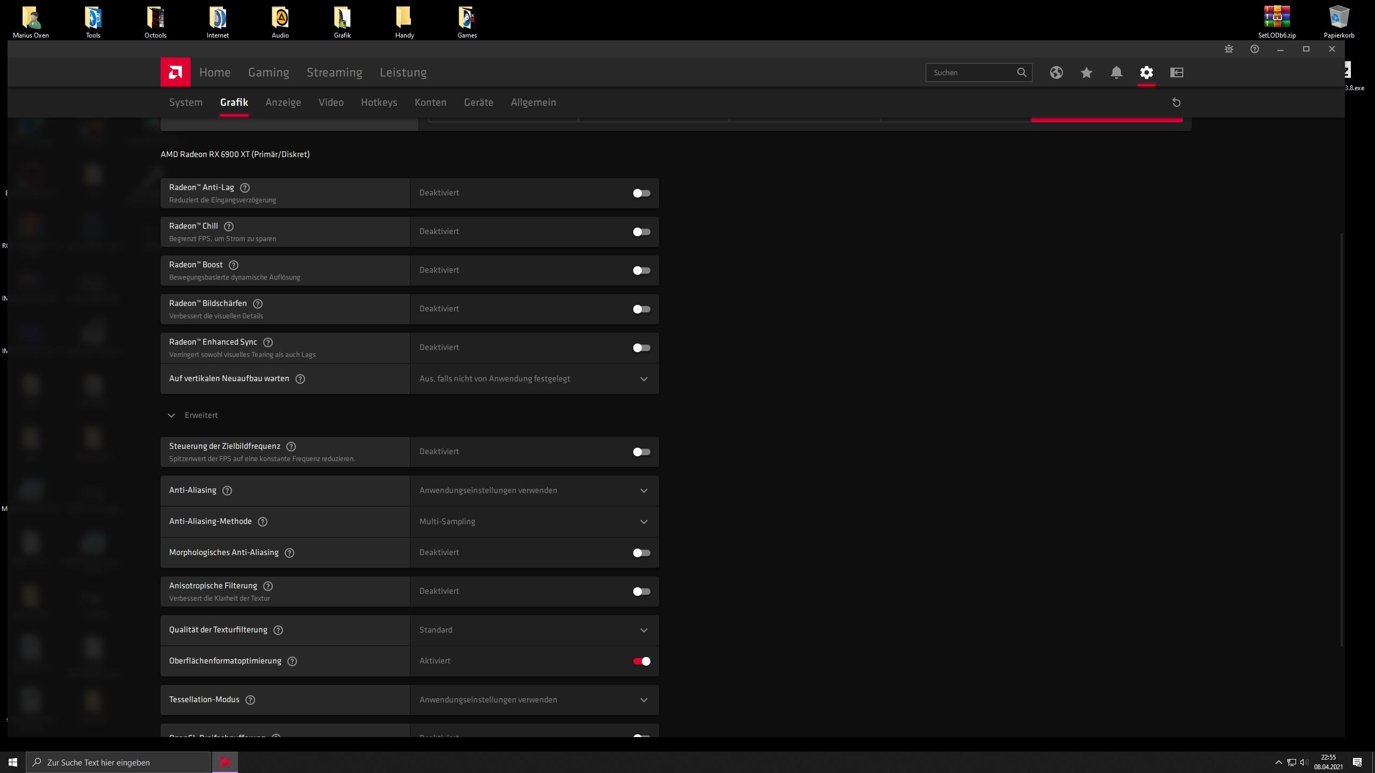Go to the Streaming tab

pos(334,72)
